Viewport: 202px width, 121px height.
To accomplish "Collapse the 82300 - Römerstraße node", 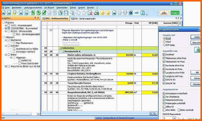I will pos(6,31).
